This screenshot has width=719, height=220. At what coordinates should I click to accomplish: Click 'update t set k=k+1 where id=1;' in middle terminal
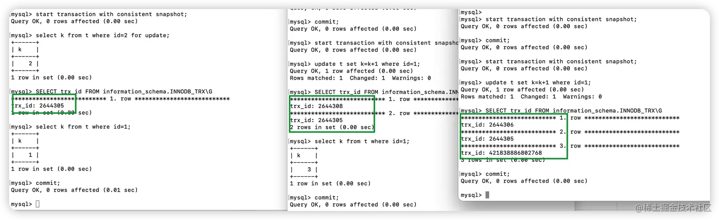(367, 64)
